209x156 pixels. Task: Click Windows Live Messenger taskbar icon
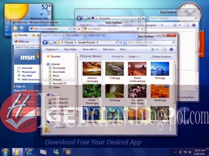[56, 152]
